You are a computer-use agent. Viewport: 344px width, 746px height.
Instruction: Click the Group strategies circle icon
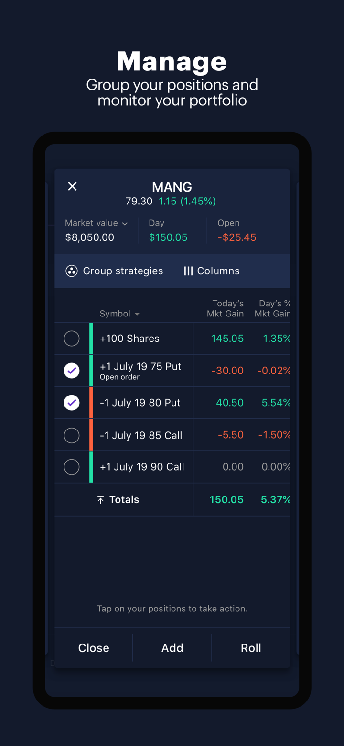click(72, 271)
